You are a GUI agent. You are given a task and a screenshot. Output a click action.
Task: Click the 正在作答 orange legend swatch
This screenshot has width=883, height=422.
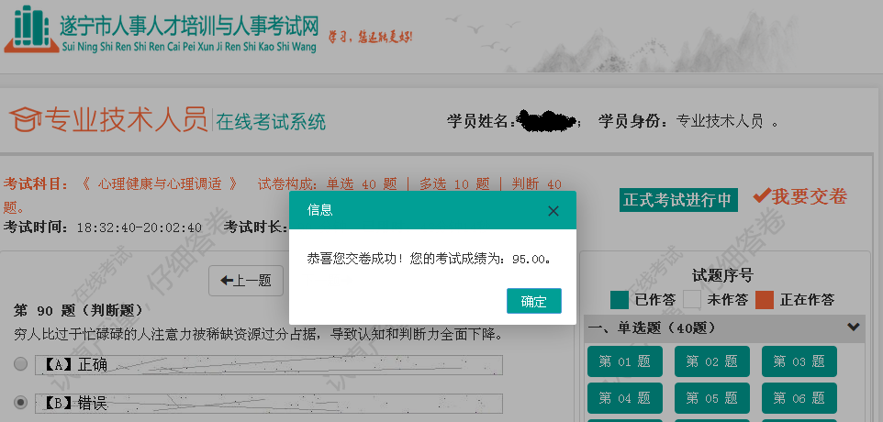pyautogui.click(x=765, y=299)
